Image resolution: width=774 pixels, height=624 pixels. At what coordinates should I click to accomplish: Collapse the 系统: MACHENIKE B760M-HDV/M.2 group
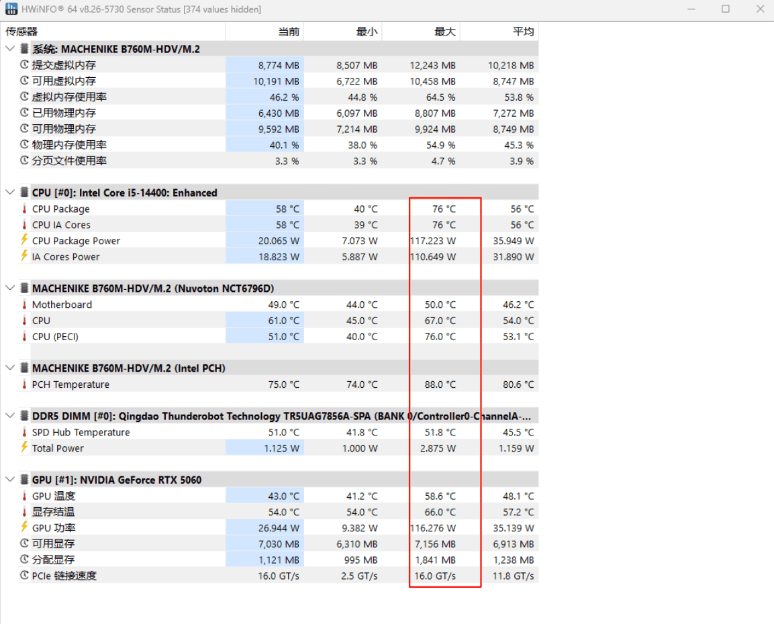coord(9,48)
